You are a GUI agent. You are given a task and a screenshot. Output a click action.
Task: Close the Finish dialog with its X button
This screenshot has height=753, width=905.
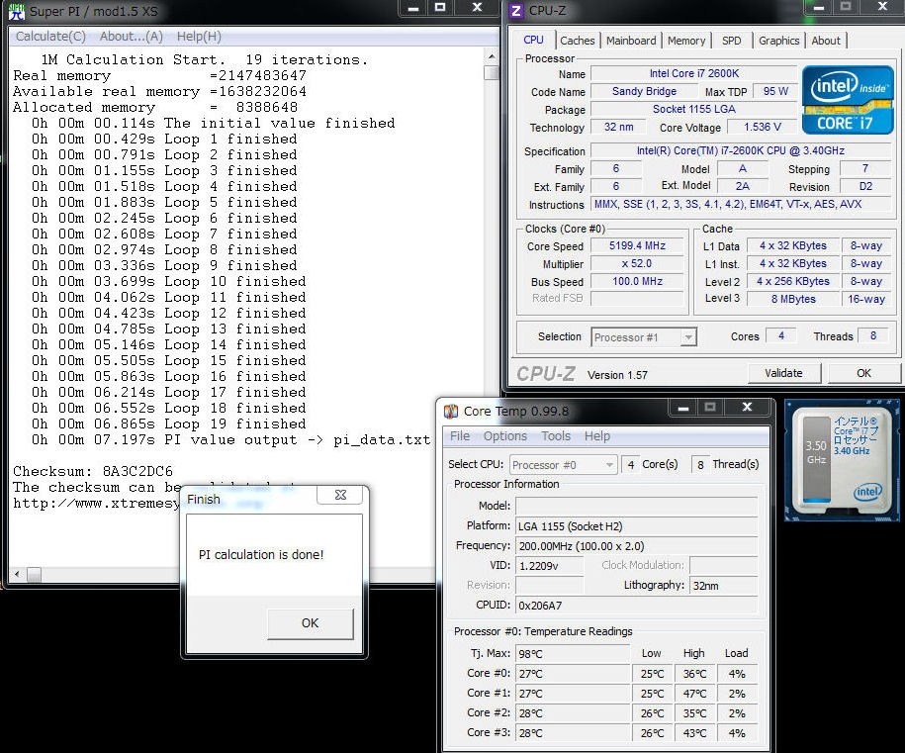[340, 495]
